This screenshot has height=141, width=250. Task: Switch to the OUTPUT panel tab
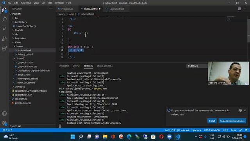click(x=77, y=66)
